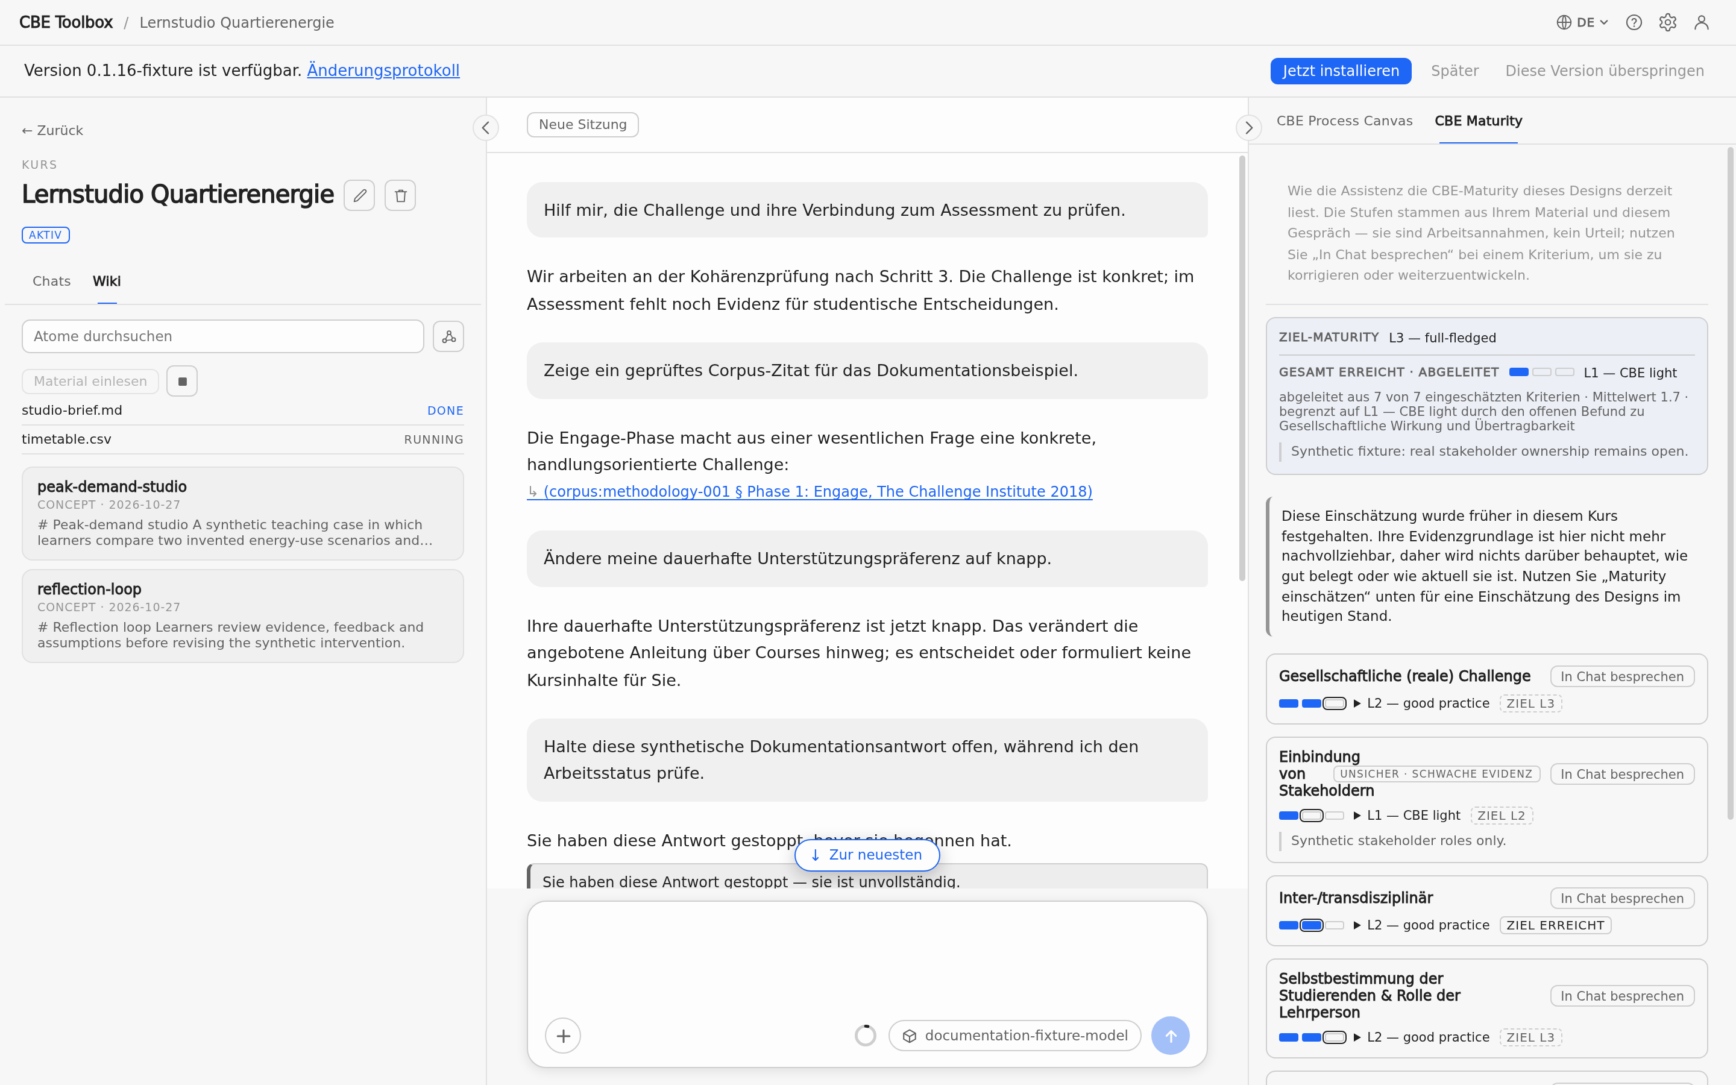1736x1085 pixels.
Task: Open the atom graph view icon
Action: 448,336
